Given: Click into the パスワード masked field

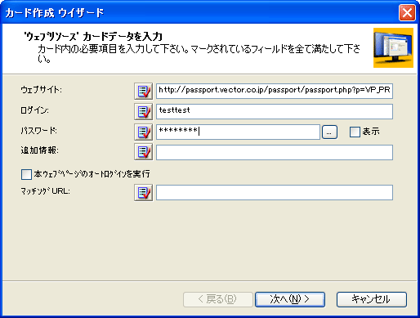Looking at the screenshot, I should [x=238, y=132].
